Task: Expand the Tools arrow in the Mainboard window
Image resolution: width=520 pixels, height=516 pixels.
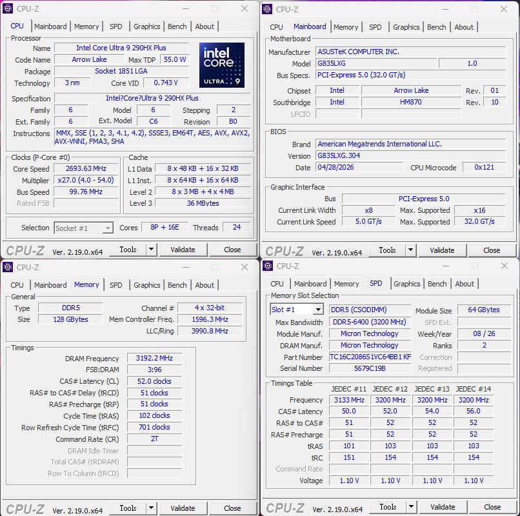Action: 410,250
